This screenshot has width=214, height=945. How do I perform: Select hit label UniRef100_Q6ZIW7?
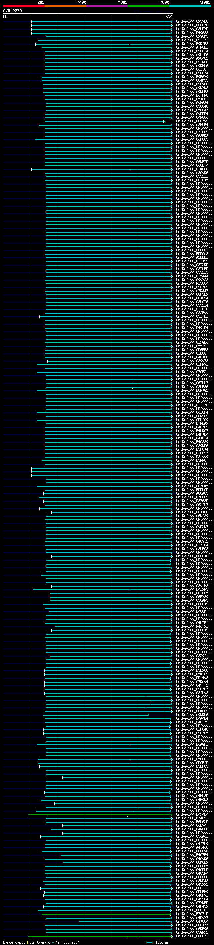click(192, 69)
